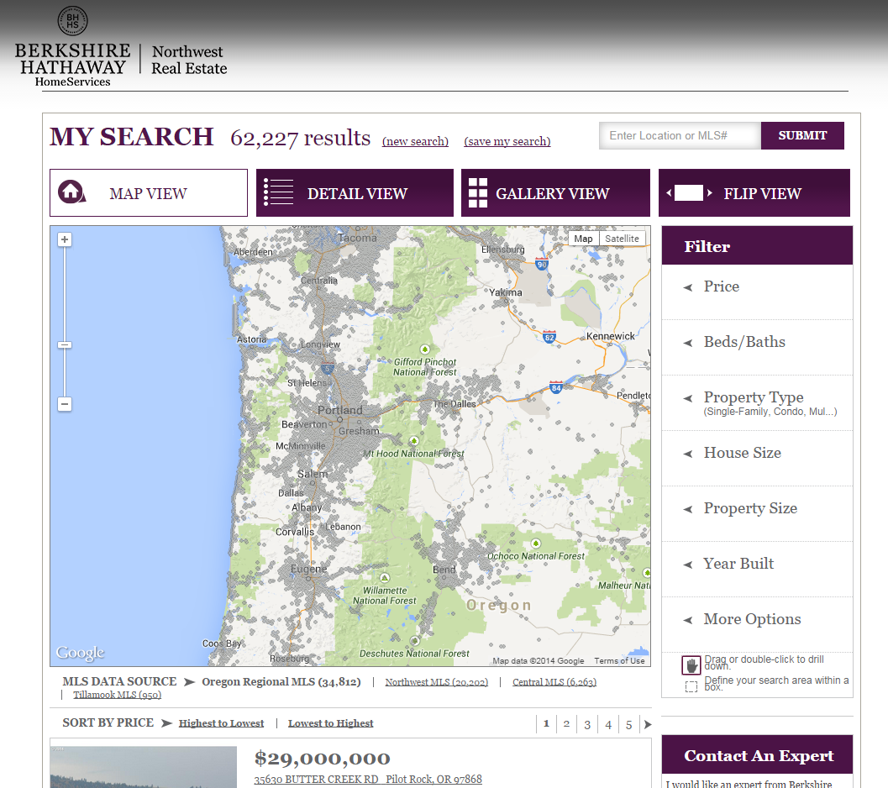Image resolution: width=888 pixels, height=788 pixels.
Task: Click the $29,000,000 listing price
Action: click(x=323, y=758)
